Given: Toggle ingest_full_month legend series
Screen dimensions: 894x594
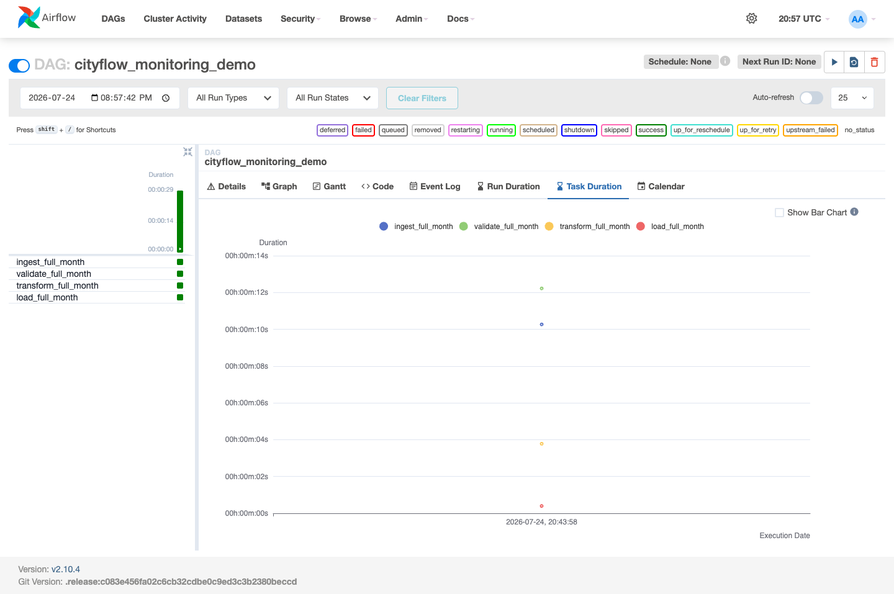Looking at the screenshot, I should (416, 227).
